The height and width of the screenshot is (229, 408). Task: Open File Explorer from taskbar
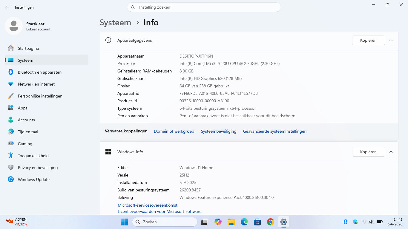tap(231, 222)
